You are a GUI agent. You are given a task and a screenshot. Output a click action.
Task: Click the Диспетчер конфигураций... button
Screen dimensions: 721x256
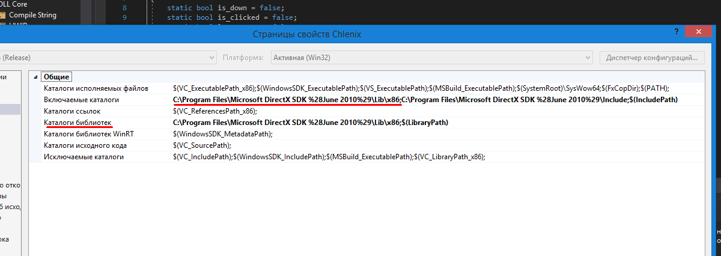click(652, 58)
